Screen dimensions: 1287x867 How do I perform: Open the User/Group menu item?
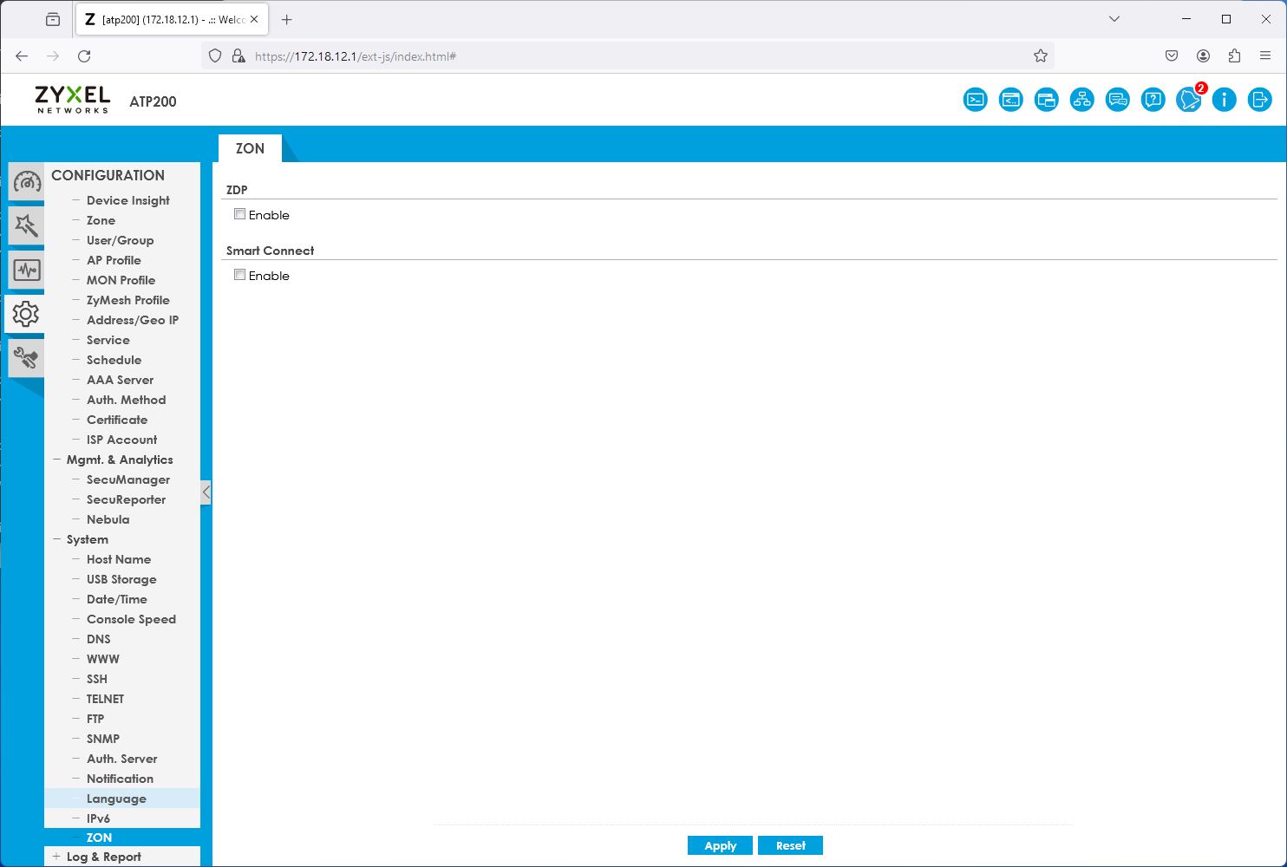pos(121,240)
